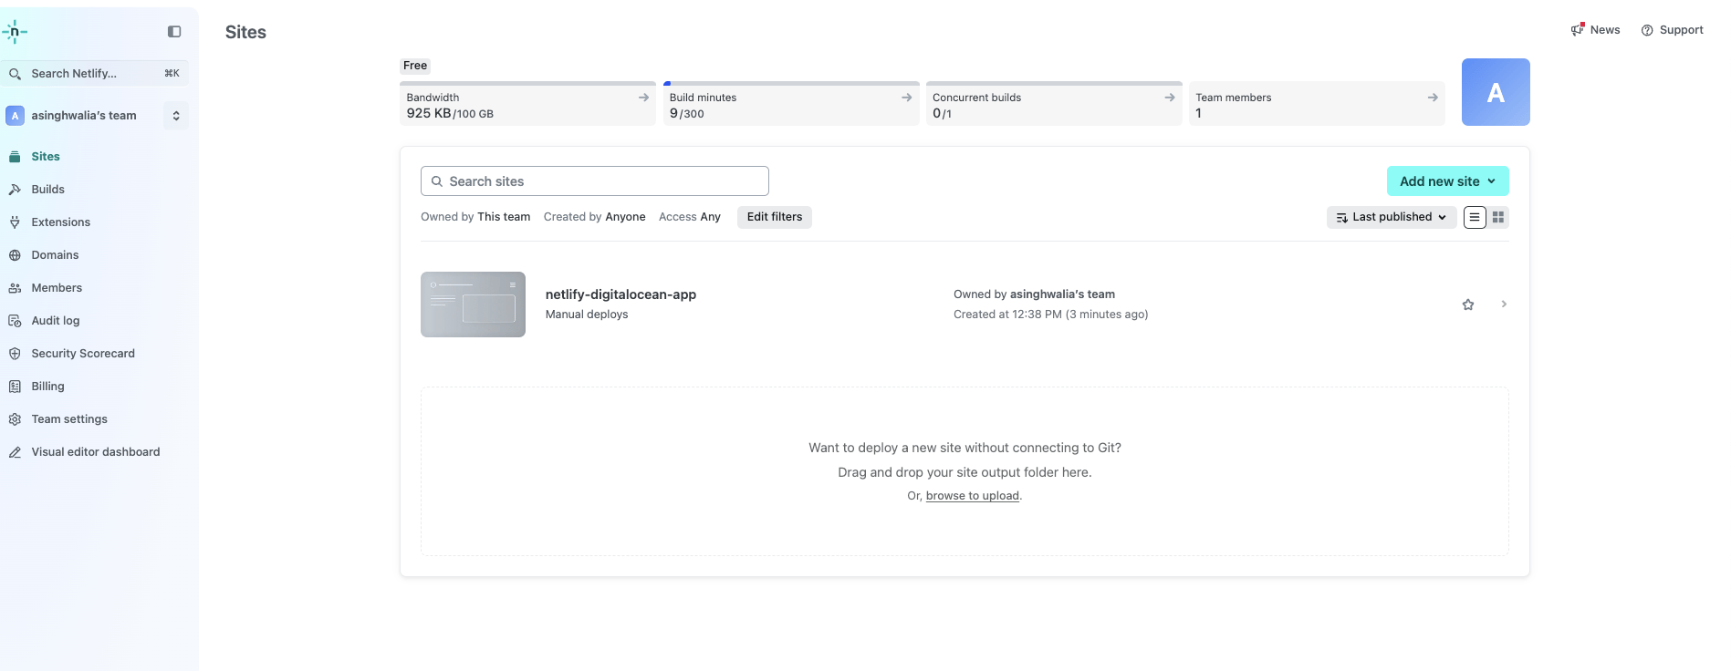Click the Created by Anyone filter

[x=595, y=217]
